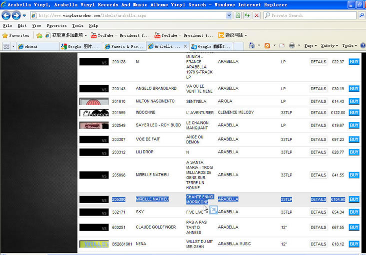366x255 pixels.
Task: Click the browser Forward arrow button
Action: pyautogui.click(x=16, y=15)
